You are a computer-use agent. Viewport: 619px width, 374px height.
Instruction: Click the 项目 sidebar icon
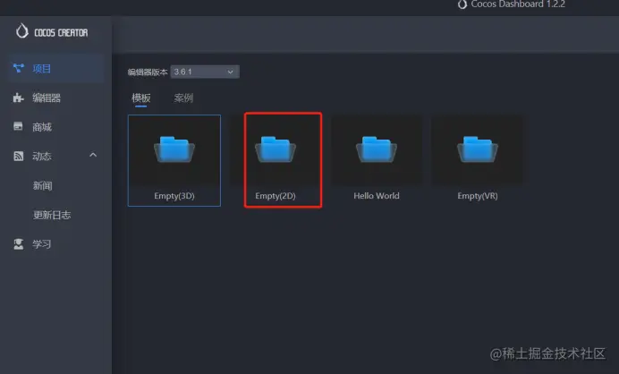(19, 68)
